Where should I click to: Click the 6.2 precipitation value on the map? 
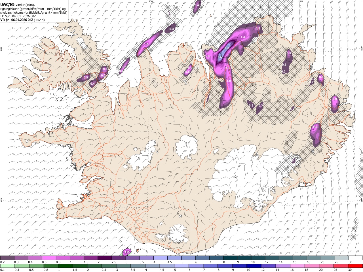pyautogui.click(x=227, y=48)
